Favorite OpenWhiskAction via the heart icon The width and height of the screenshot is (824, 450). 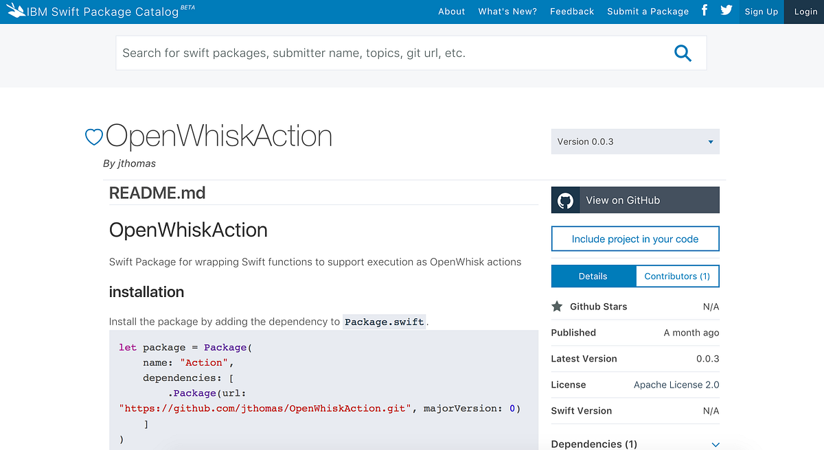point(93,137)
